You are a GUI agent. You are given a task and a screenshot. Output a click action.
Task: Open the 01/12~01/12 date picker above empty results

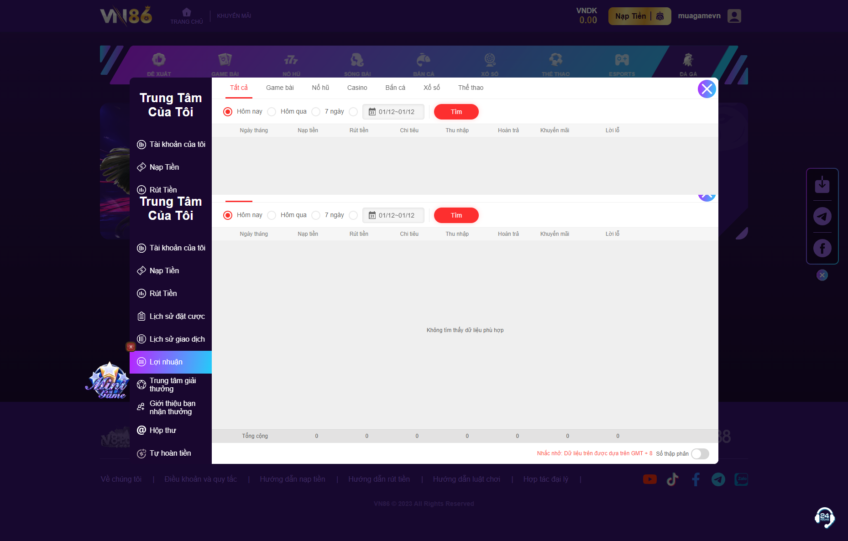click(x=393, y=215)
